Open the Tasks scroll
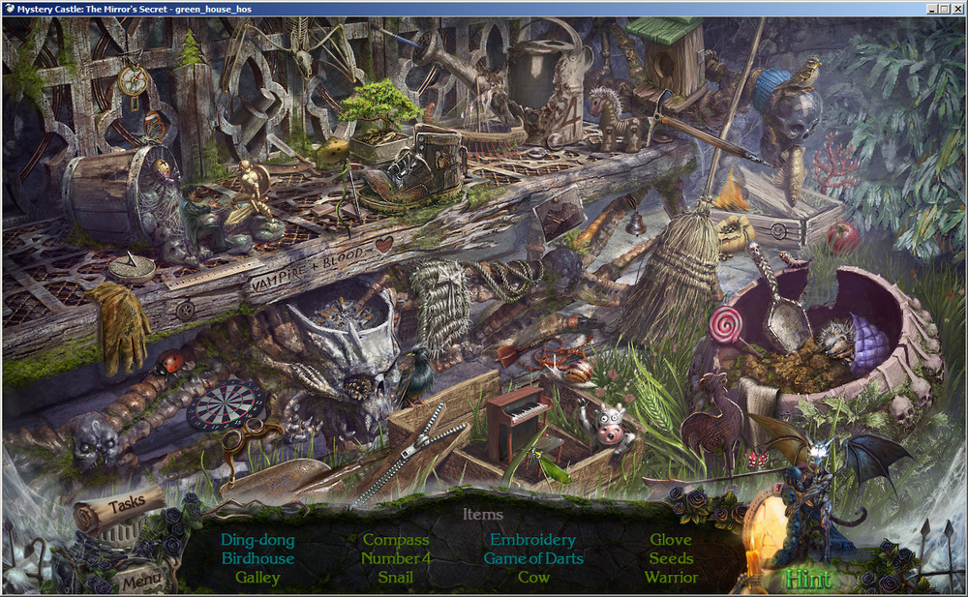Image resolution: width=968 pixels, height=597 pixels. pos(124,505)
